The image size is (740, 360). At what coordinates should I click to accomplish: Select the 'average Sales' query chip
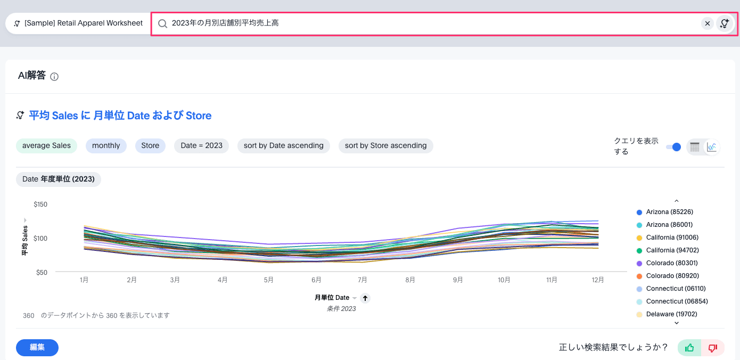coord(47,146)
